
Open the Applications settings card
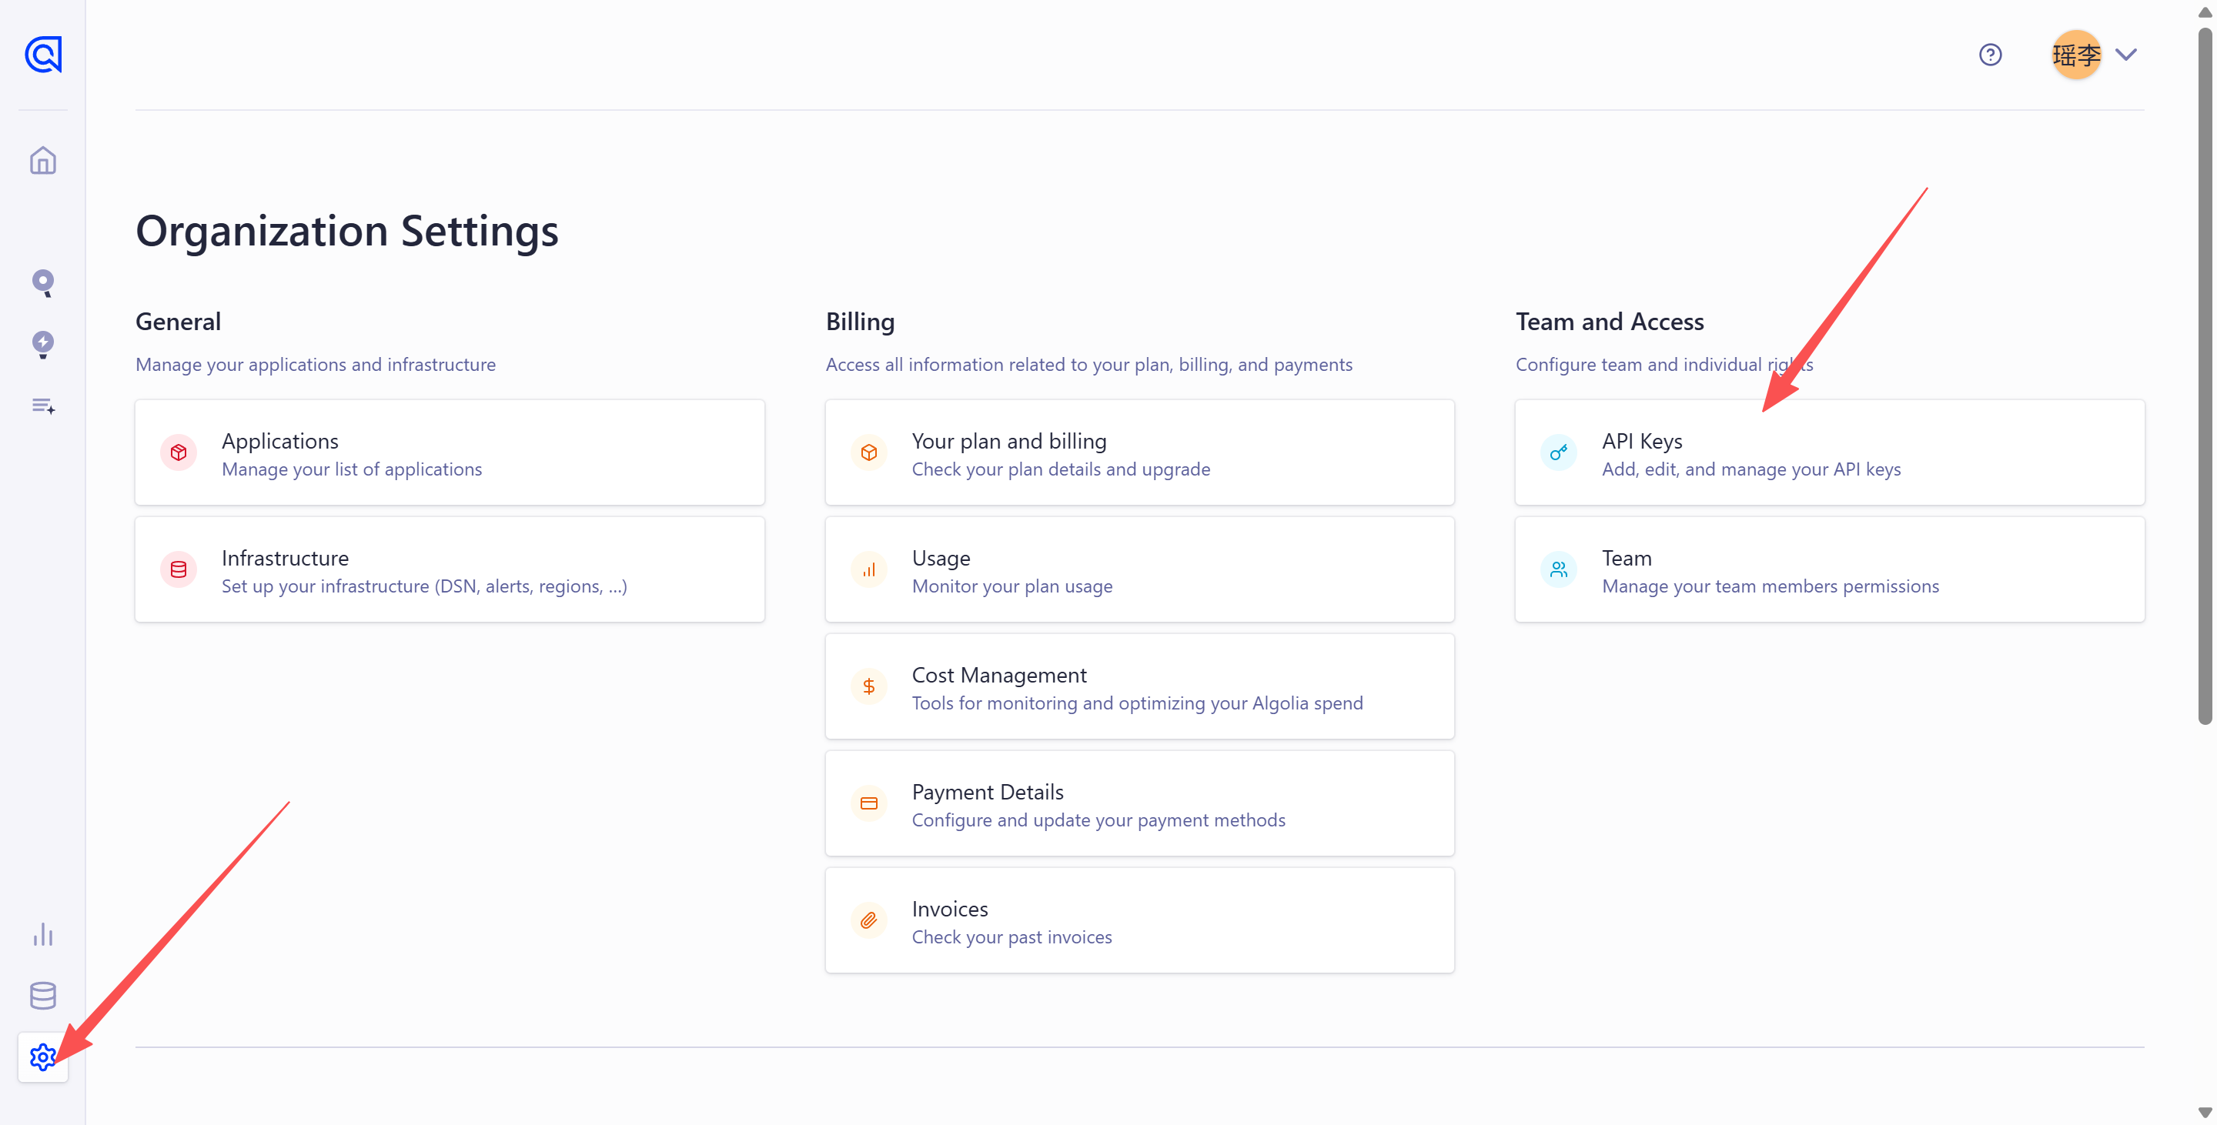pos(450,452)
